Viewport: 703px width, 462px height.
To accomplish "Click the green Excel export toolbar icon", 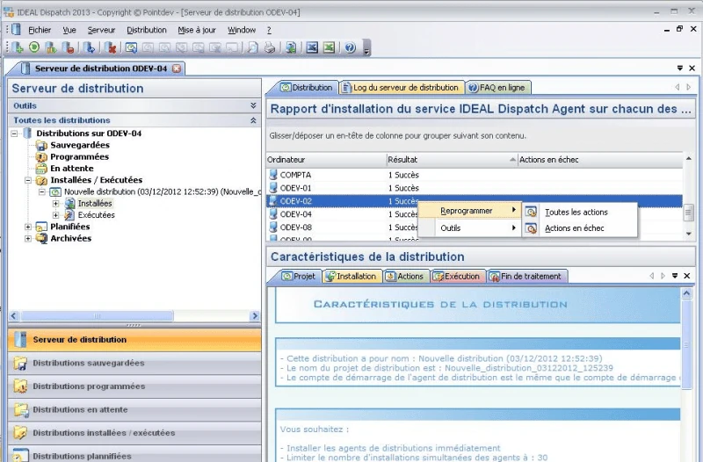I will (x=329, y=47).
